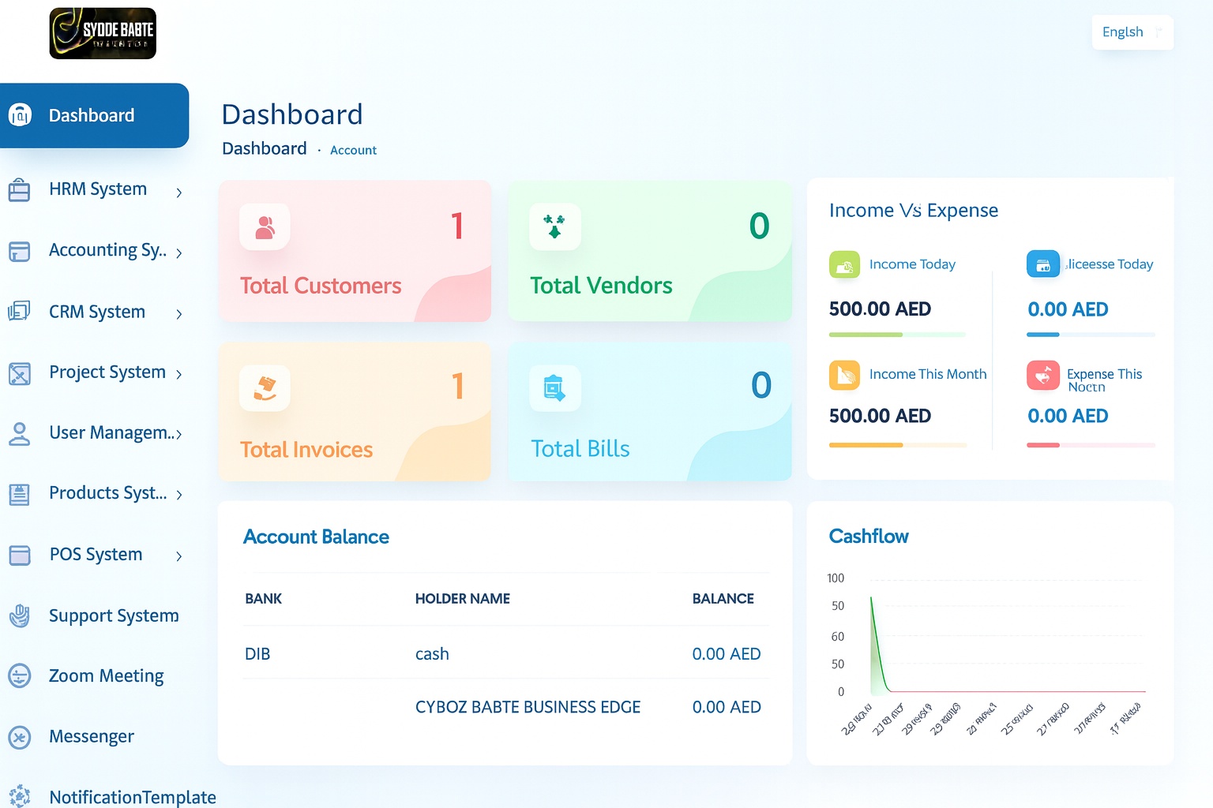Click the Total Bills document icon

[x=554, y=388]
